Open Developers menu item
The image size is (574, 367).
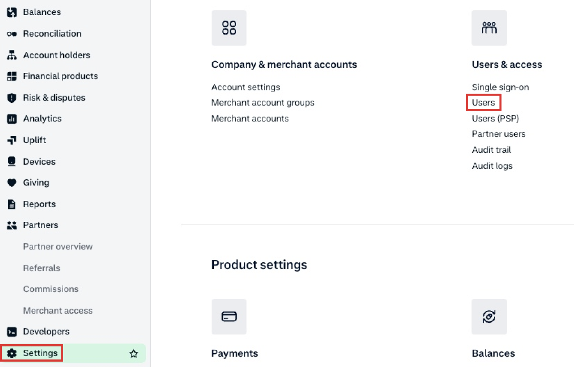[x=46, y=332]
